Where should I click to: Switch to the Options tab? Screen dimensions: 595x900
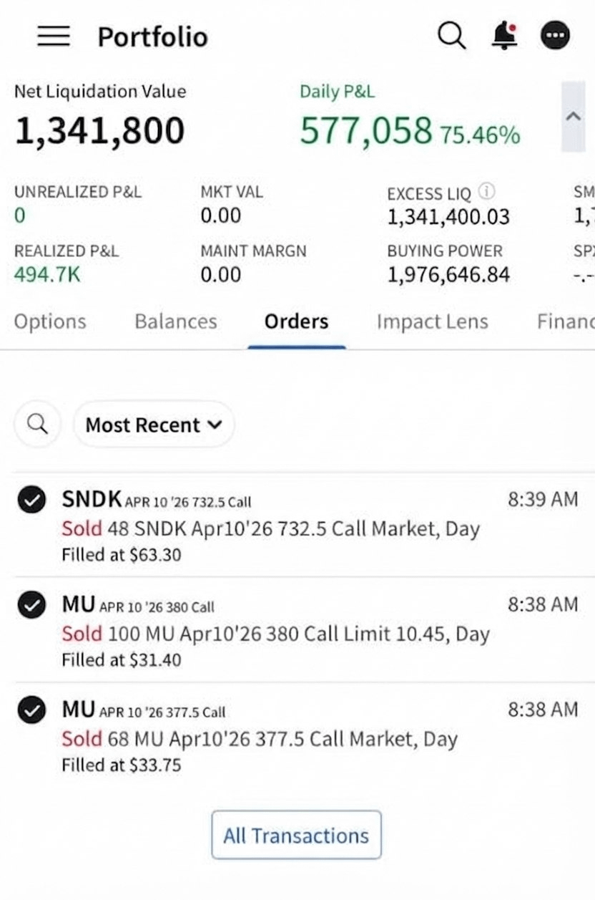pyautogui.click(x=50, y=322)
